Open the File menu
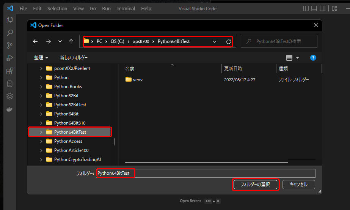The image size is (350, 210). 23,8
